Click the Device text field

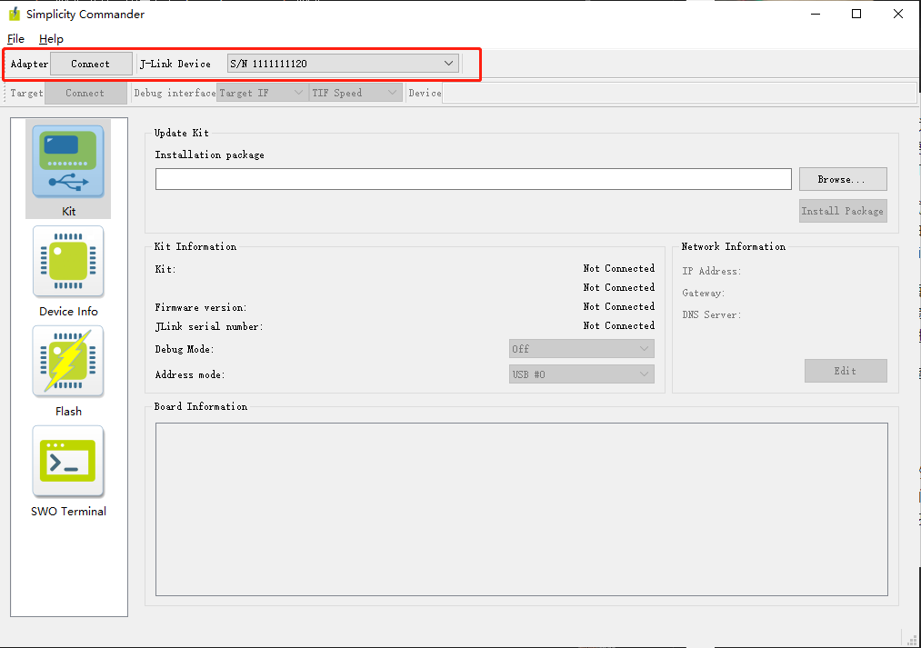click(679, 93)
